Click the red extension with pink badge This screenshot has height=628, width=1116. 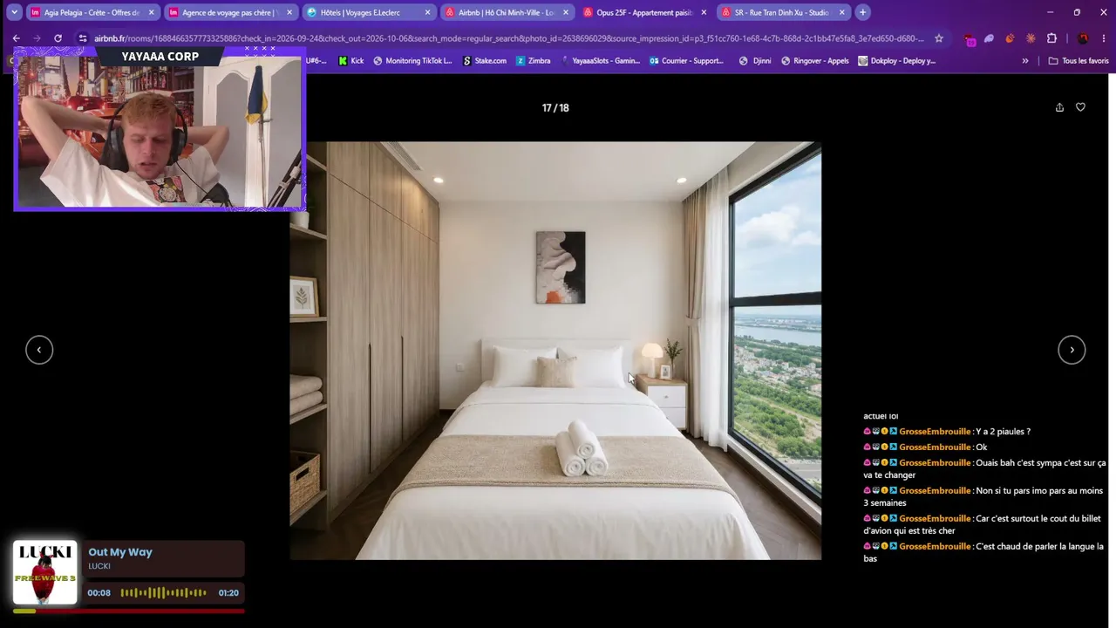(x=970, y=39)
